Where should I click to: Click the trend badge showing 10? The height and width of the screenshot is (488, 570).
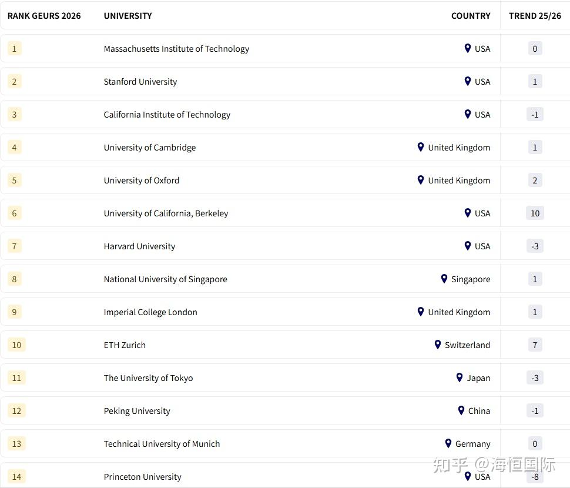click(x=535, y=213)
